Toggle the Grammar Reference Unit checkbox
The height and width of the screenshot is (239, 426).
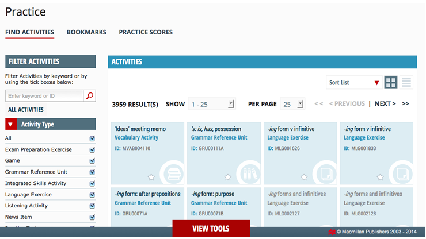tap(92, 172)
